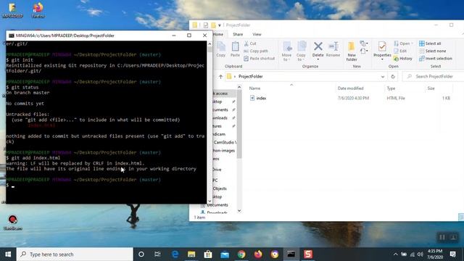The width and height of the screenshot is (464, 261).
Task: Sort files by the Type column
Action: 391,88
